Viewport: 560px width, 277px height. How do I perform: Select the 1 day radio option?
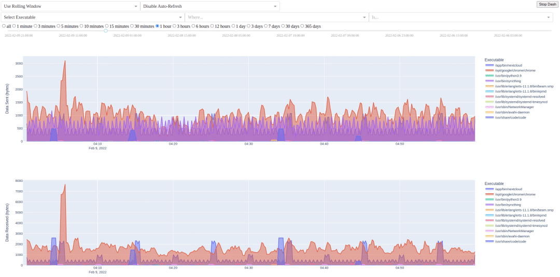[233, 26]
